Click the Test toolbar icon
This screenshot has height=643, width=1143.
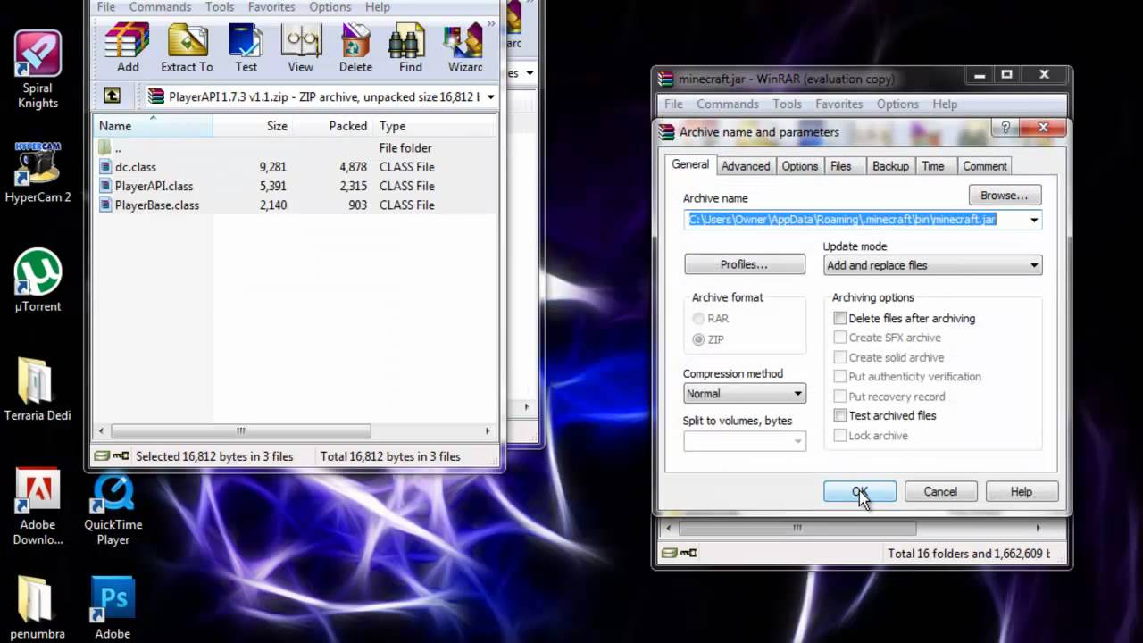[246, 49]
